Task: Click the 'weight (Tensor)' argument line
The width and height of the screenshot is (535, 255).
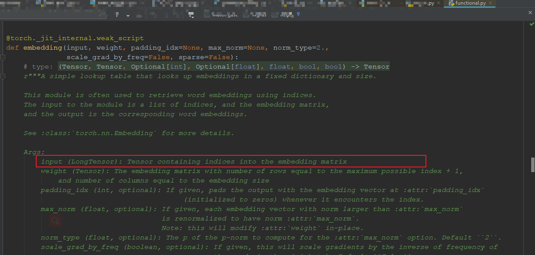Action: click(252, 171)
